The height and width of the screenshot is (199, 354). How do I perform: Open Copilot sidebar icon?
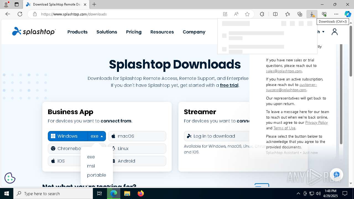point(348,14)
